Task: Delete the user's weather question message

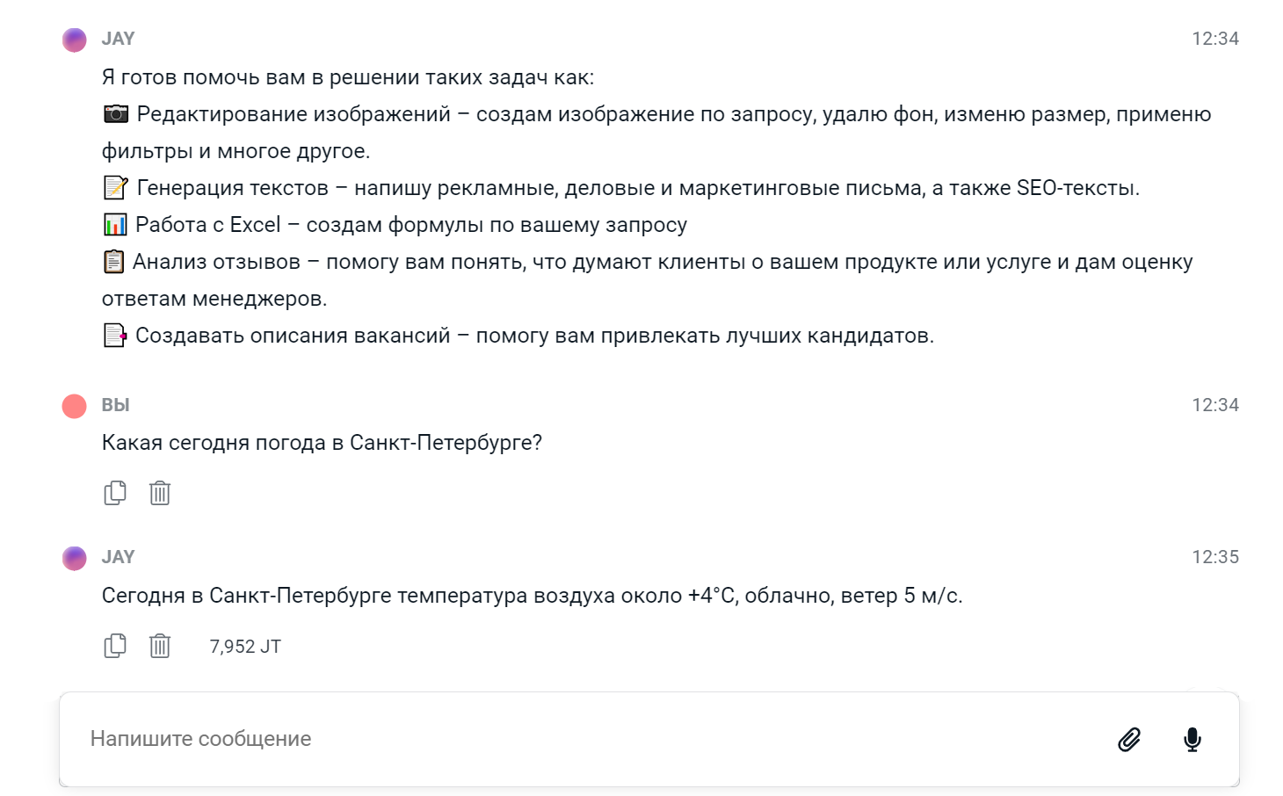Action: (x=160, y=493)
